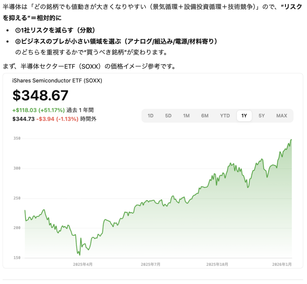307x284 pixels.
Task: Click the 2025年7月 date axis label
Action: tap(151, 265)
